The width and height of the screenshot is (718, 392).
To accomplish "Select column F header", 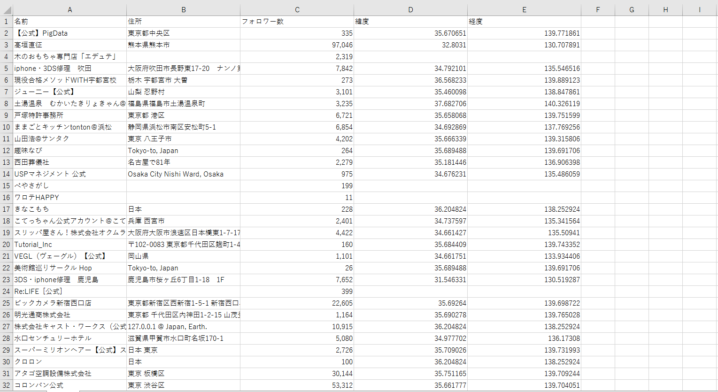I will tap(598, 9).
